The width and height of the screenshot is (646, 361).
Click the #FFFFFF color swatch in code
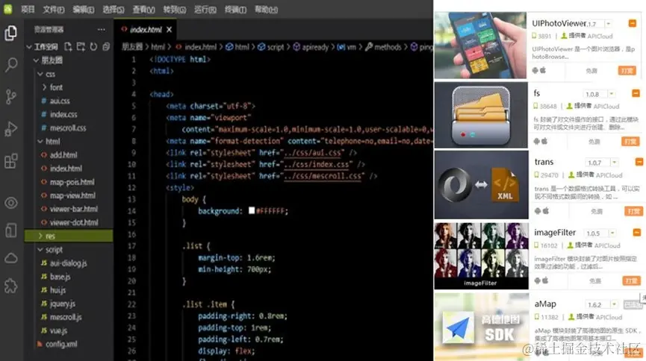(252, 211)
